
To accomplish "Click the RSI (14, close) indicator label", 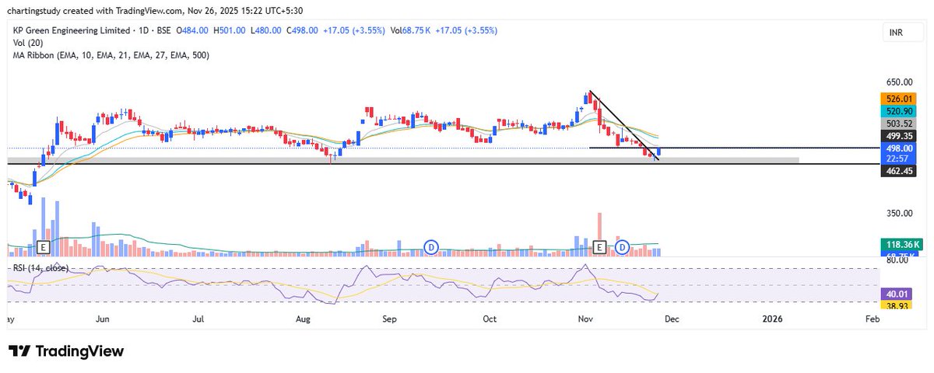I will point(40,267).
